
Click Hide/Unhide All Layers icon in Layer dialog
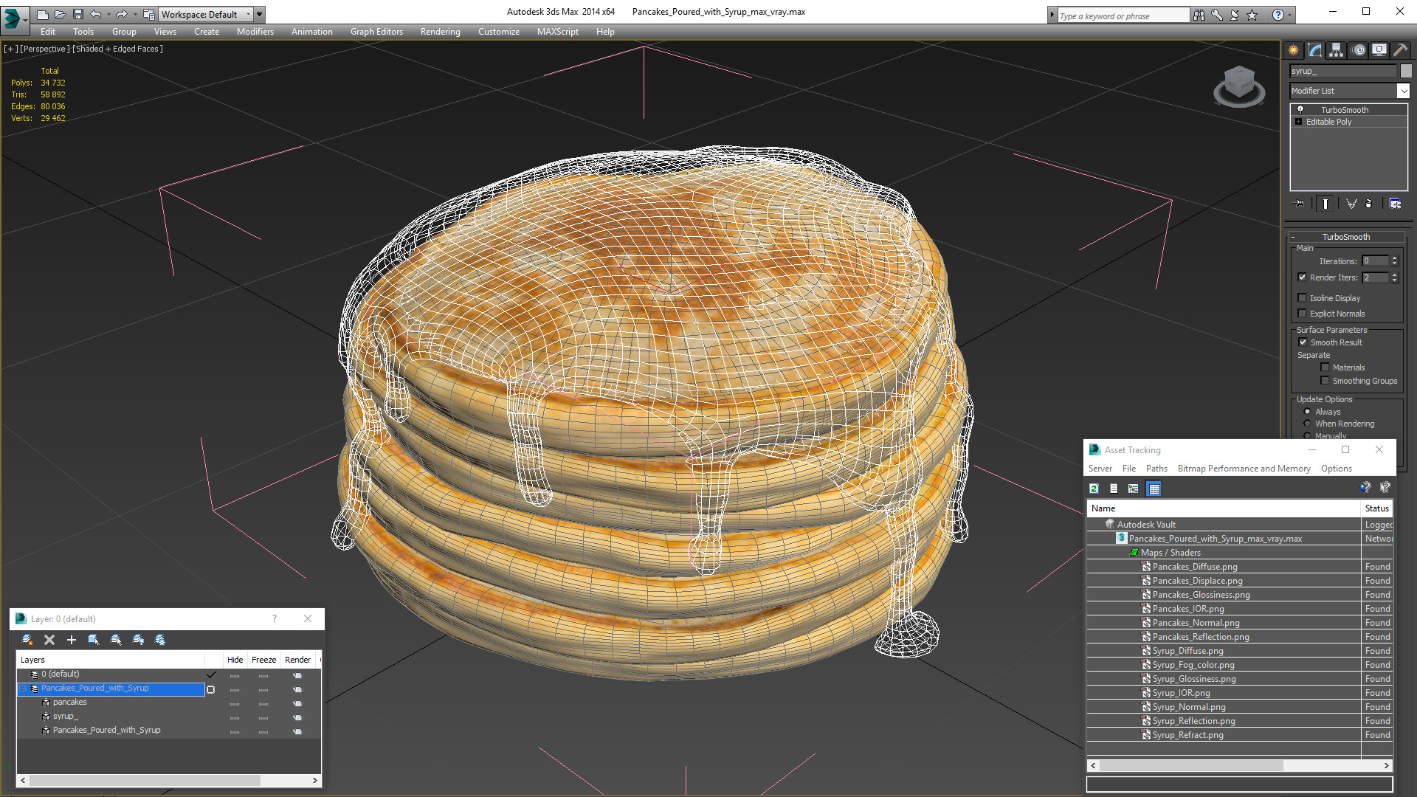[138, 640]
